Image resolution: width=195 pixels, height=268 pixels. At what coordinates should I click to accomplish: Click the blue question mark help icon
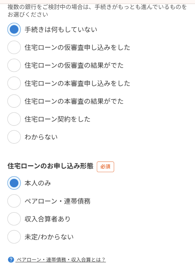[11, 260]
